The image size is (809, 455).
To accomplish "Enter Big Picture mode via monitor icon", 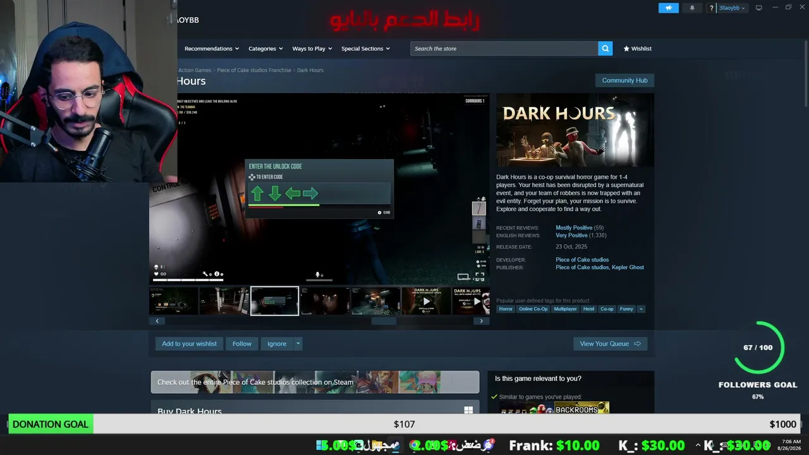I will (758, 8).
